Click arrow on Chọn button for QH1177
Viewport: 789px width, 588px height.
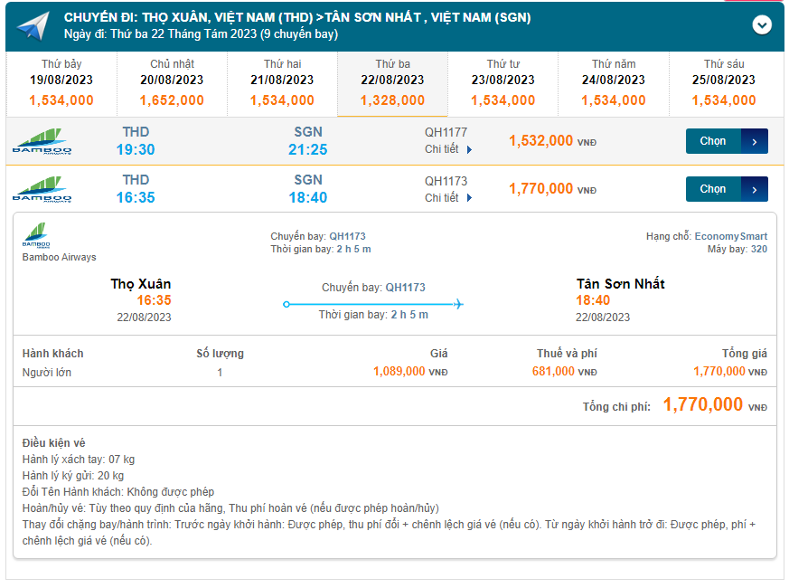coord(755,141)
